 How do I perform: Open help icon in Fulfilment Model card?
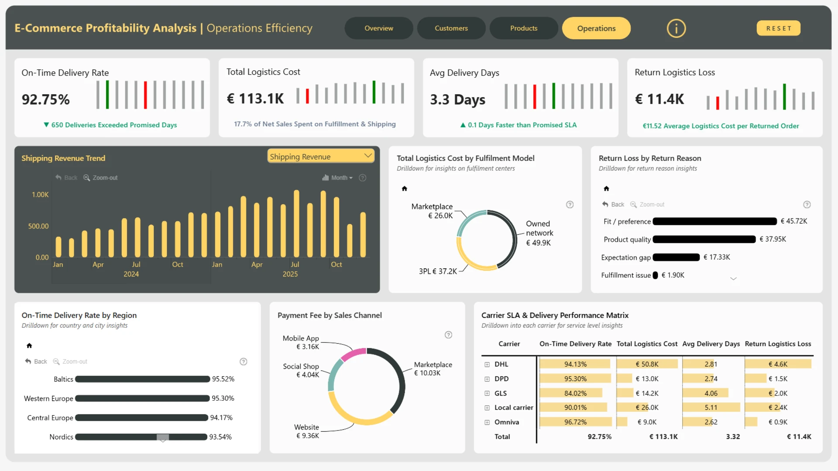(x=570, y=205)
